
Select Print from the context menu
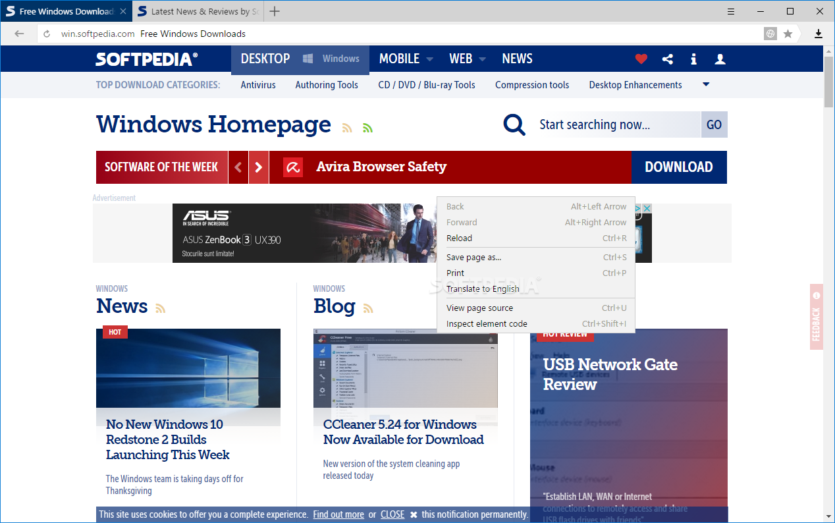click(536, 273)
